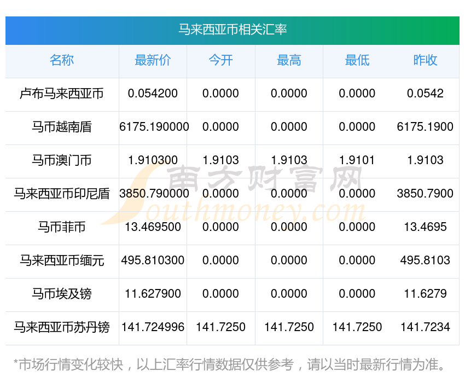This screenshot has height=382, width=465.
Task: Click lowest value 1.9101
Action: [357, 160]
